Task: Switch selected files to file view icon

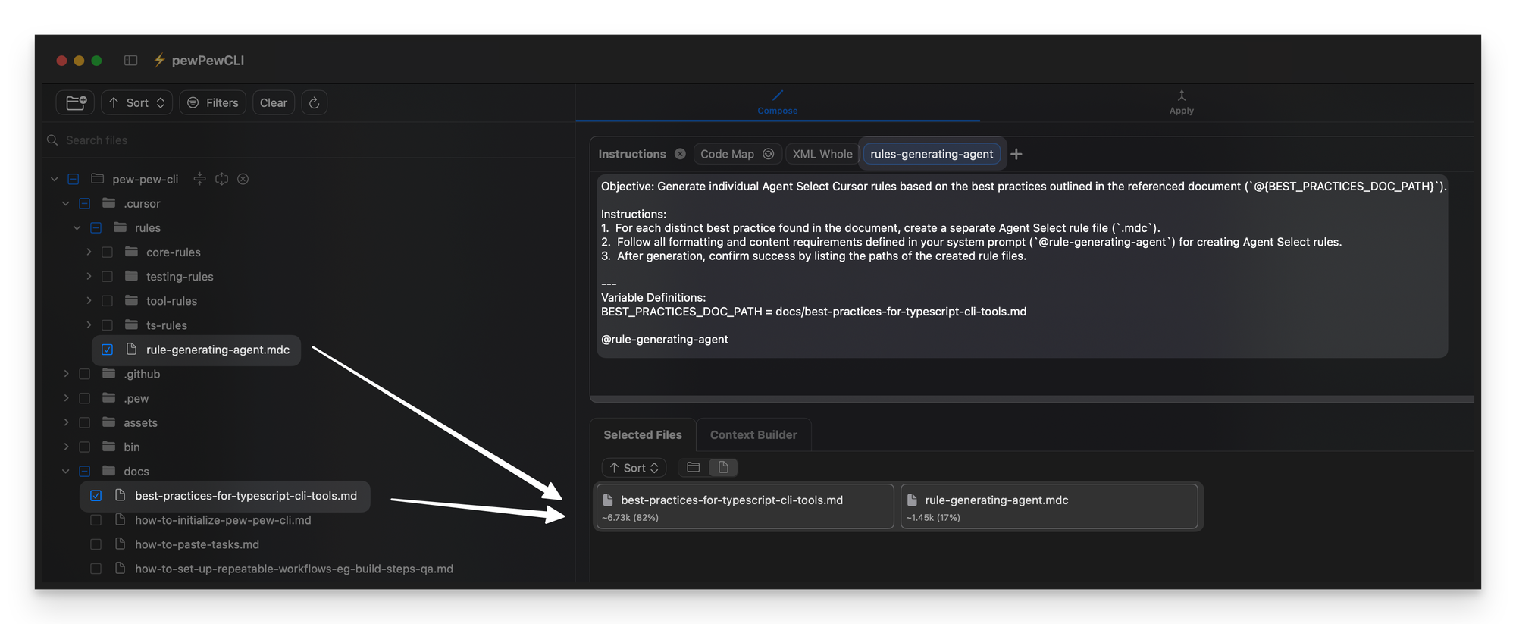Action: 723,467
